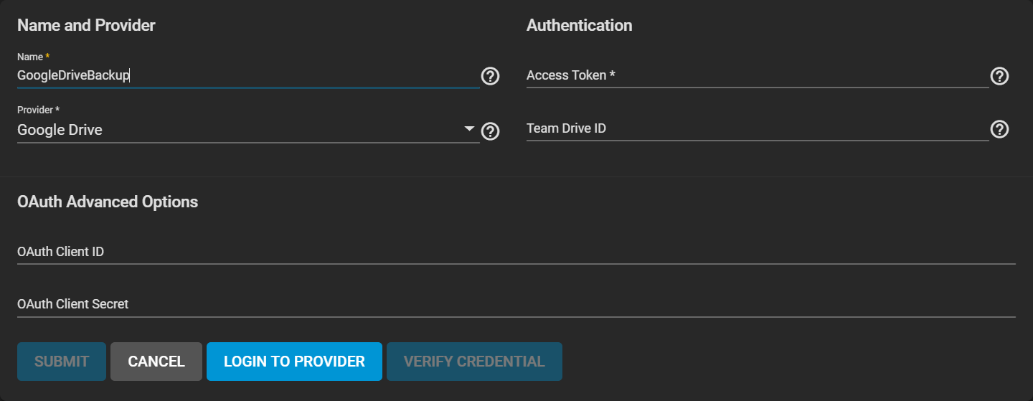Screen dimensions: 1033x401
Task: Click into the Access Token input
Action: pos(757,75)
